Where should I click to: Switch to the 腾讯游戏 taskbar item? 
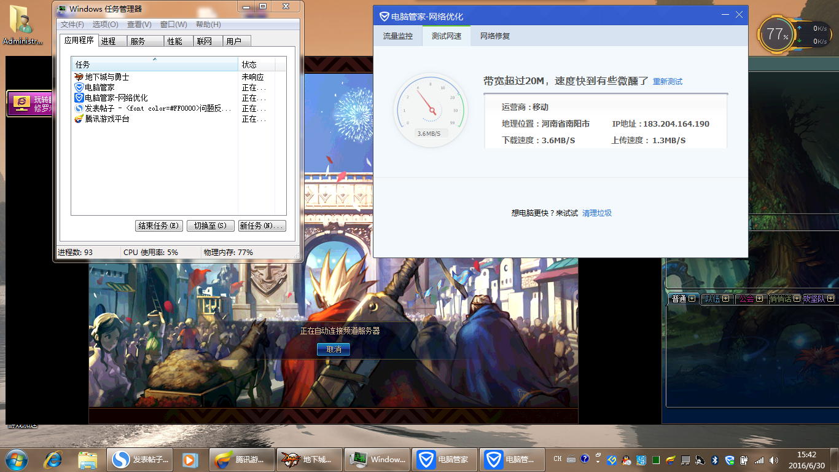242,459
